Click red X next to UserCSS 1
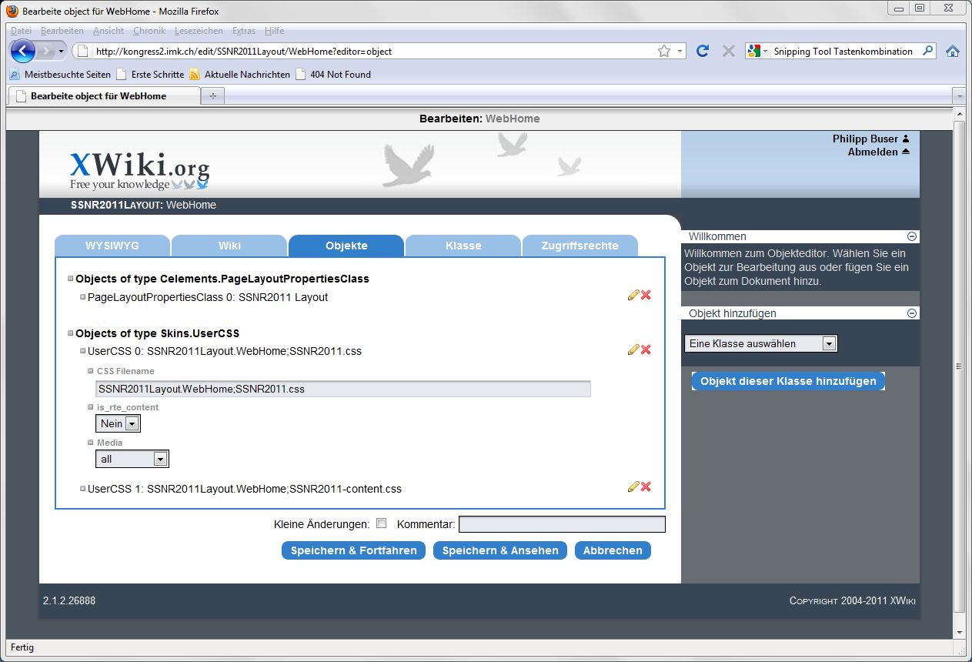 tap(646, 486)
